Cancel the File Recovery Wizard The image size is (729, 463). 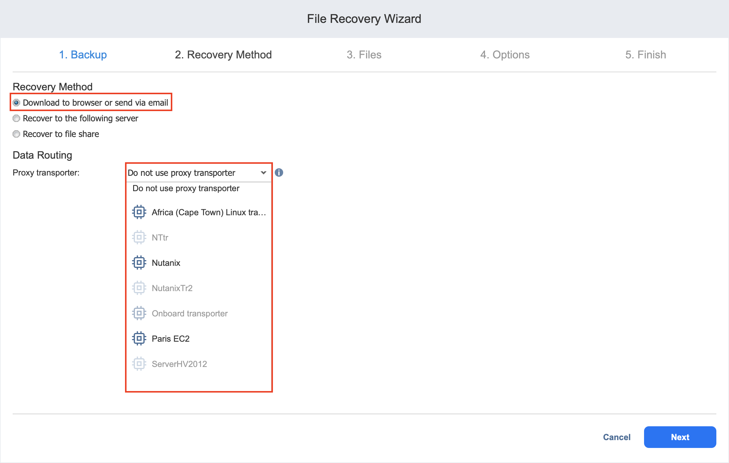(x=616, y=437)
